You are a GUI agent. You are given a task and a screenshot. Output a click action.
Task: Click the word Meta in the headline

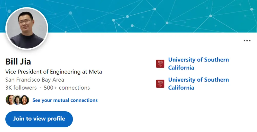coord(95,72)
